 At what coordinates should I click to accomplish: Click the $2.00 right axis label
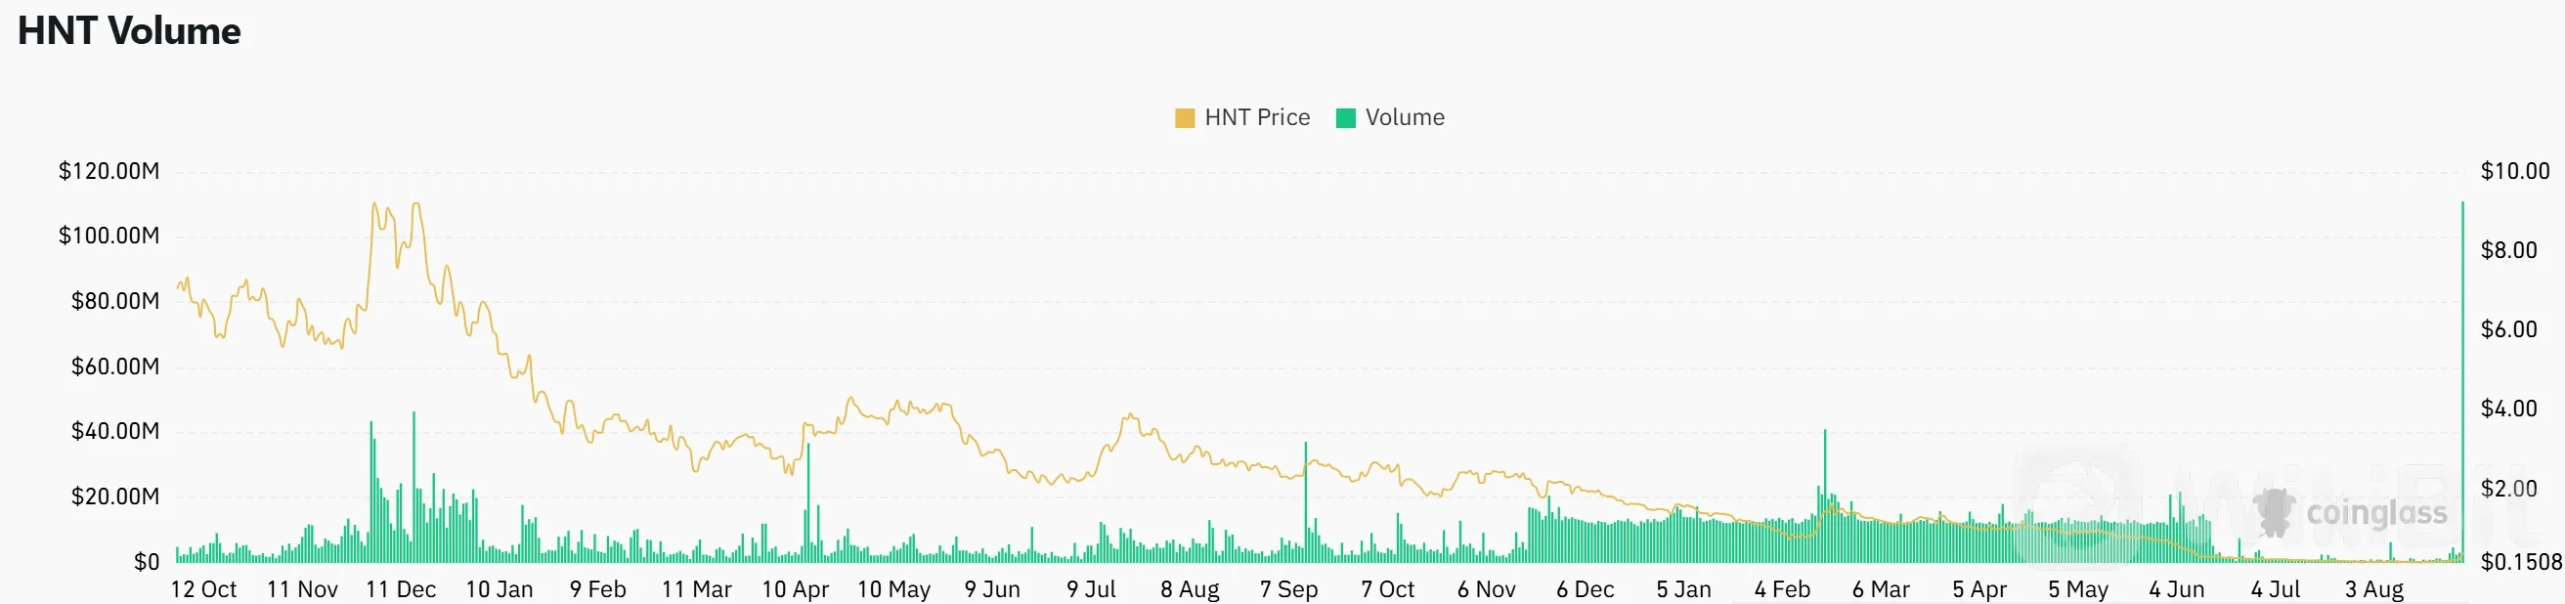click(x=2508, y=489)
